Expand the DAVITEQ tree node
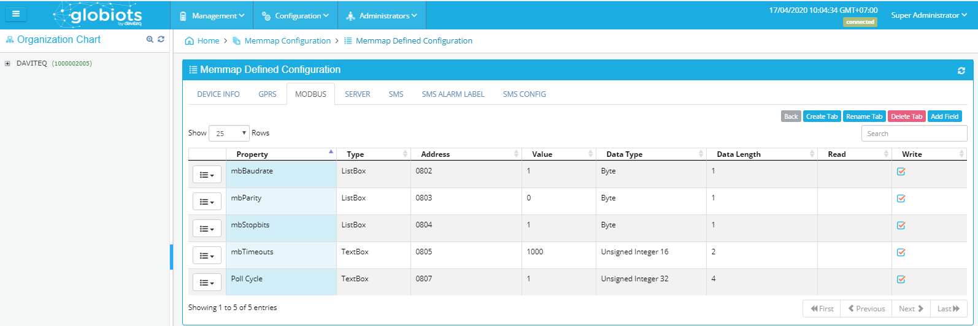Viewport: 978px width, 326px height. click(x=7, y=63)
